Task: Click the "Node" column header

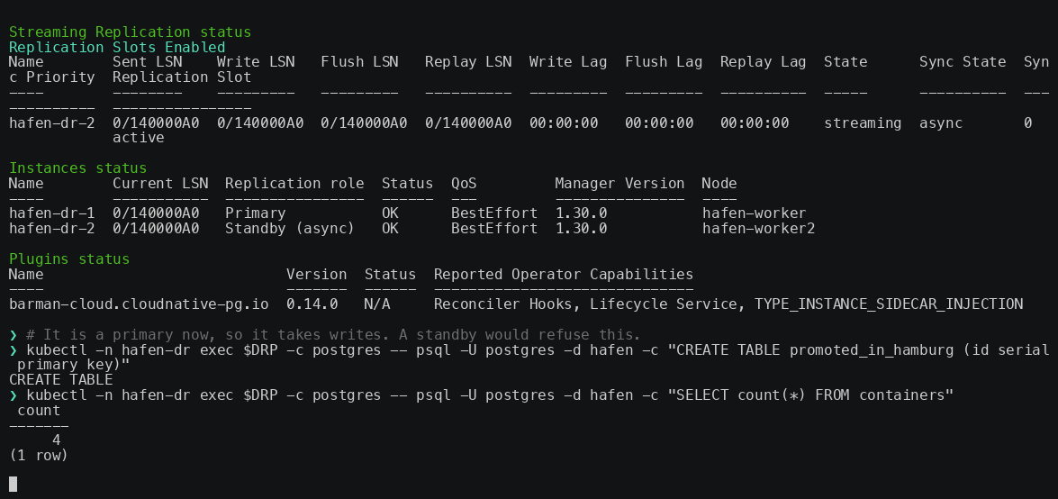Action: click(719, 184)
